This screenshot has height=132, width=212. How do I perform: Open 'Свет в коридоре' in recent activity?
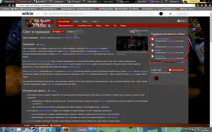click(x=162, y=39)
